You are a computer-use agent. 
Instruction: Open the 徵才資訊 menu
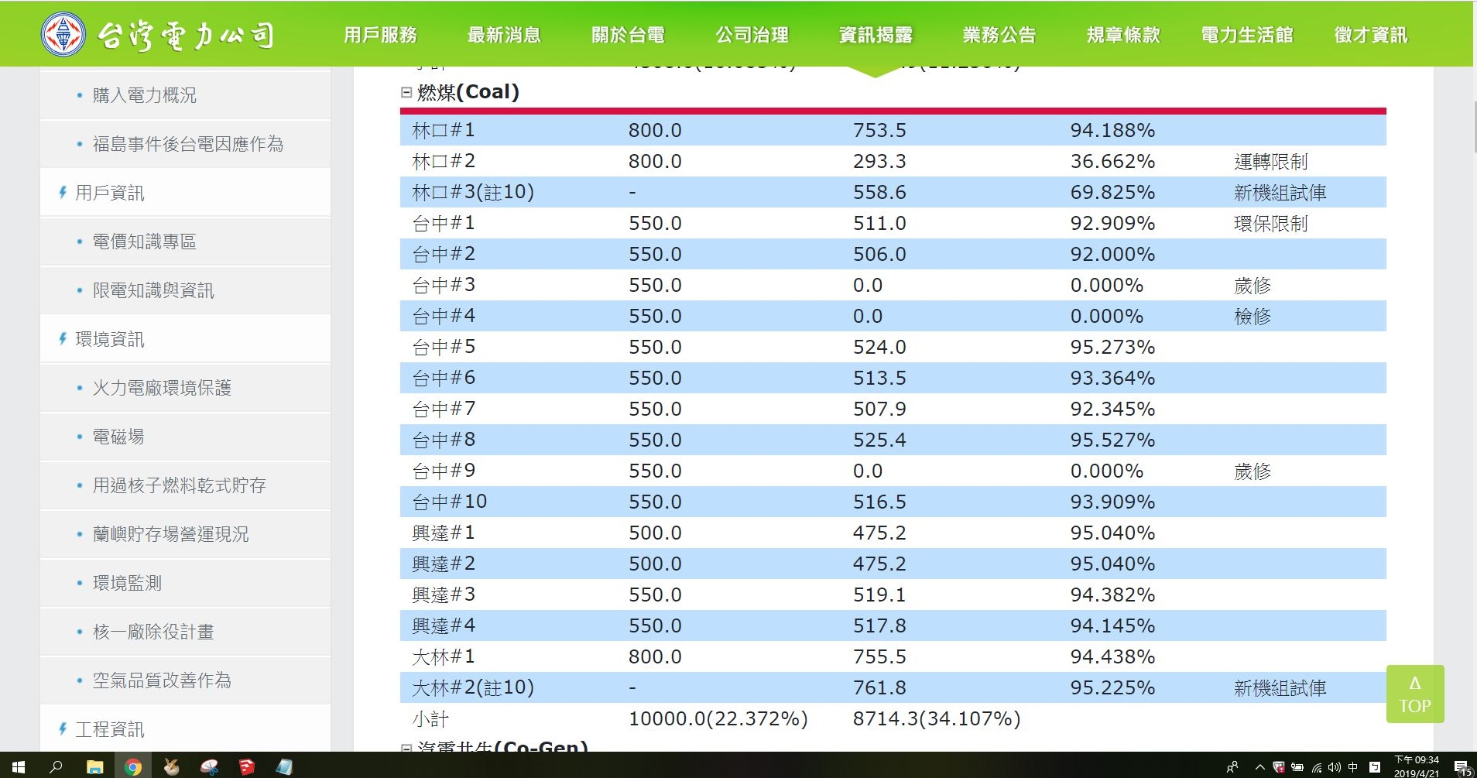(1371, 35)
